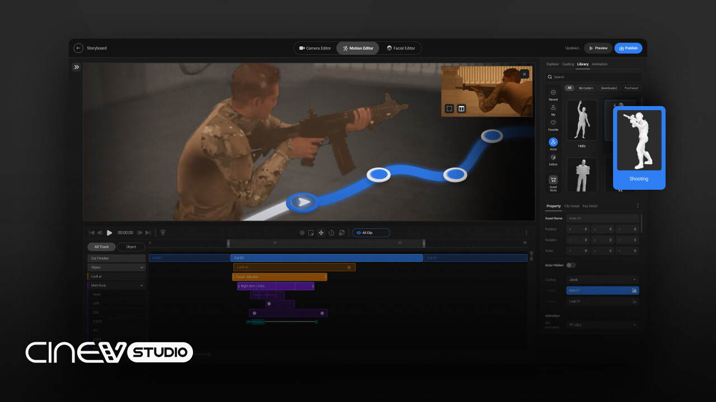Select the Move transform icon above the timeline
716x402 pixels.
(321, 233)
